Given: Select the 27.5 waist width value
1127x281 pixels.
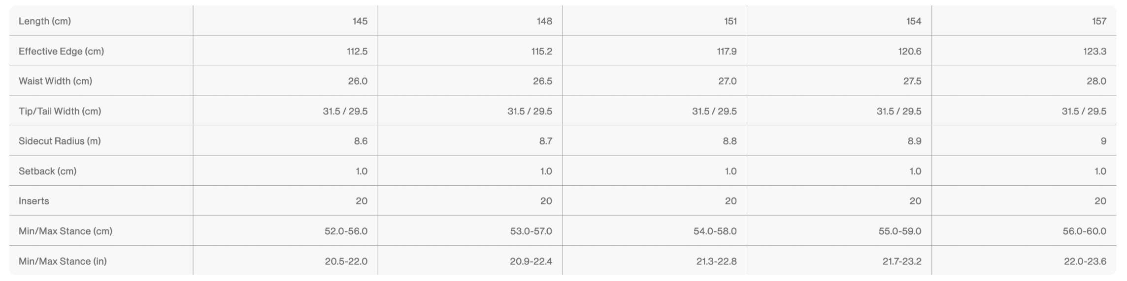Looking at the screenshot, I should (912, 81).
